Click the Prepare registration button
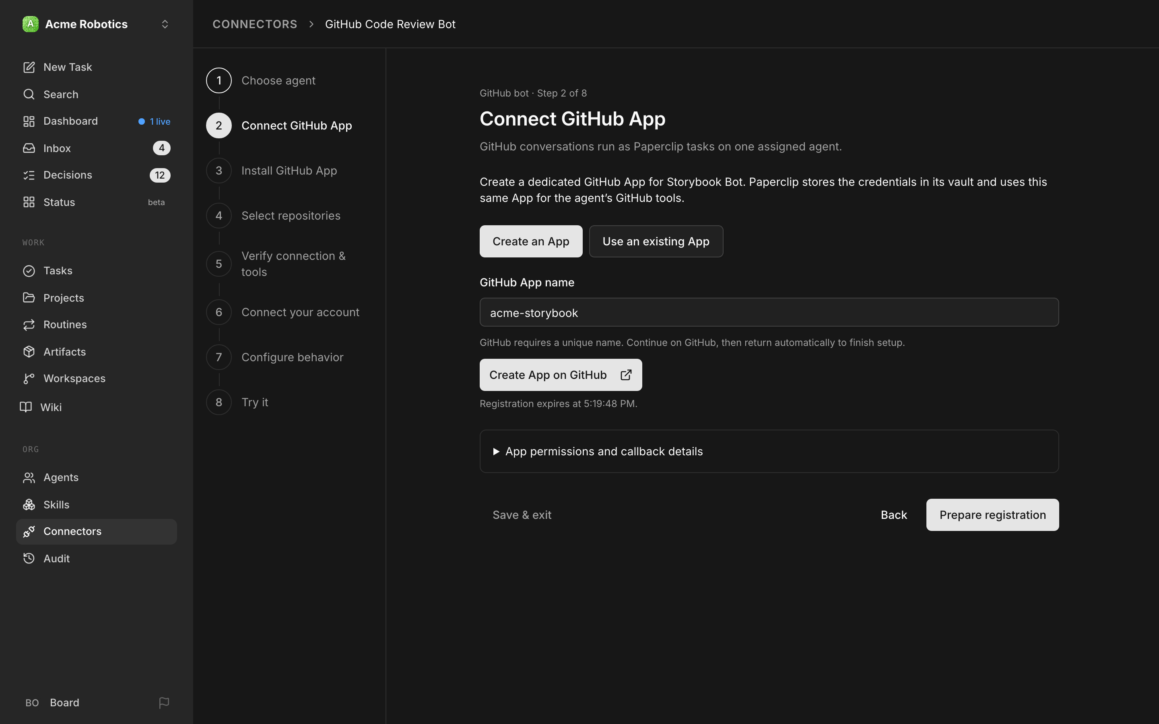Viewport: 1159px width, 724px height. coord(992,515)
